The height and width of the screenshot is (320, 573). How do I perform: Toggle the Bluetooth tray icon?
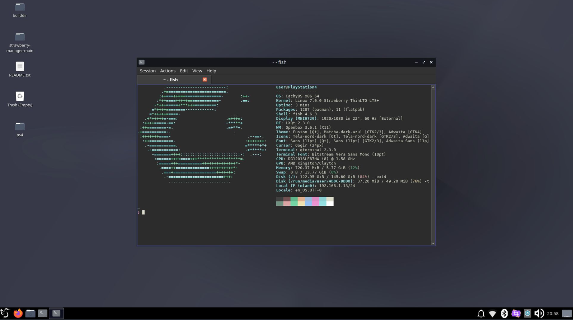(504, 314)
